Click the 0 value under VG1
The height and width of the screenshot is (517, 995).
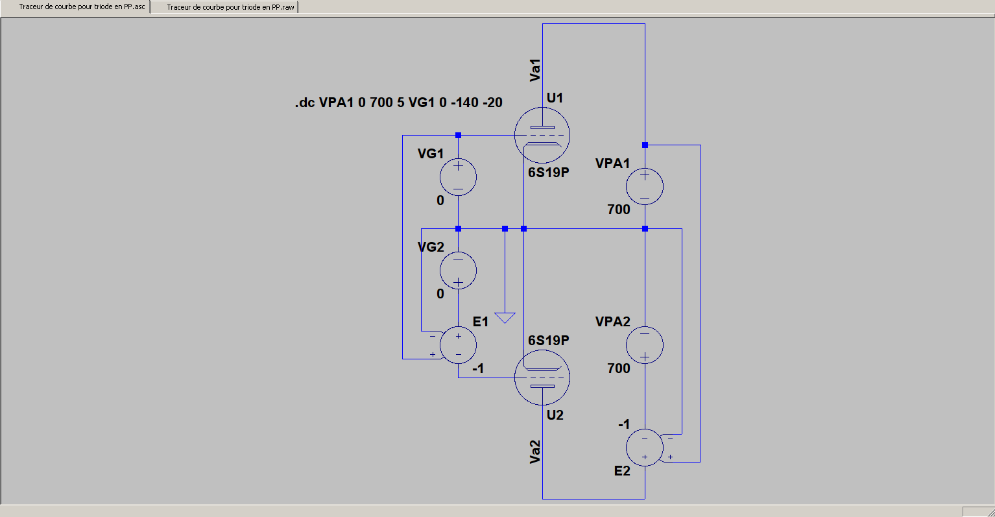(x=440, y=200)
